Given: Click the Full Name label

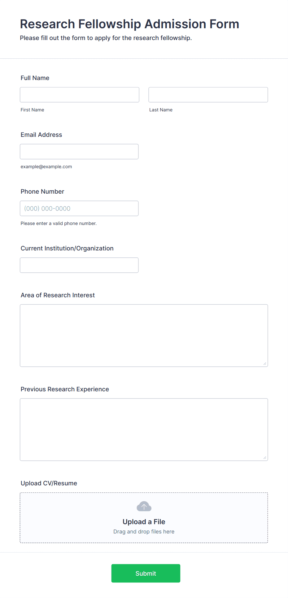Looking at the screenshot, I should click(35, 78).
